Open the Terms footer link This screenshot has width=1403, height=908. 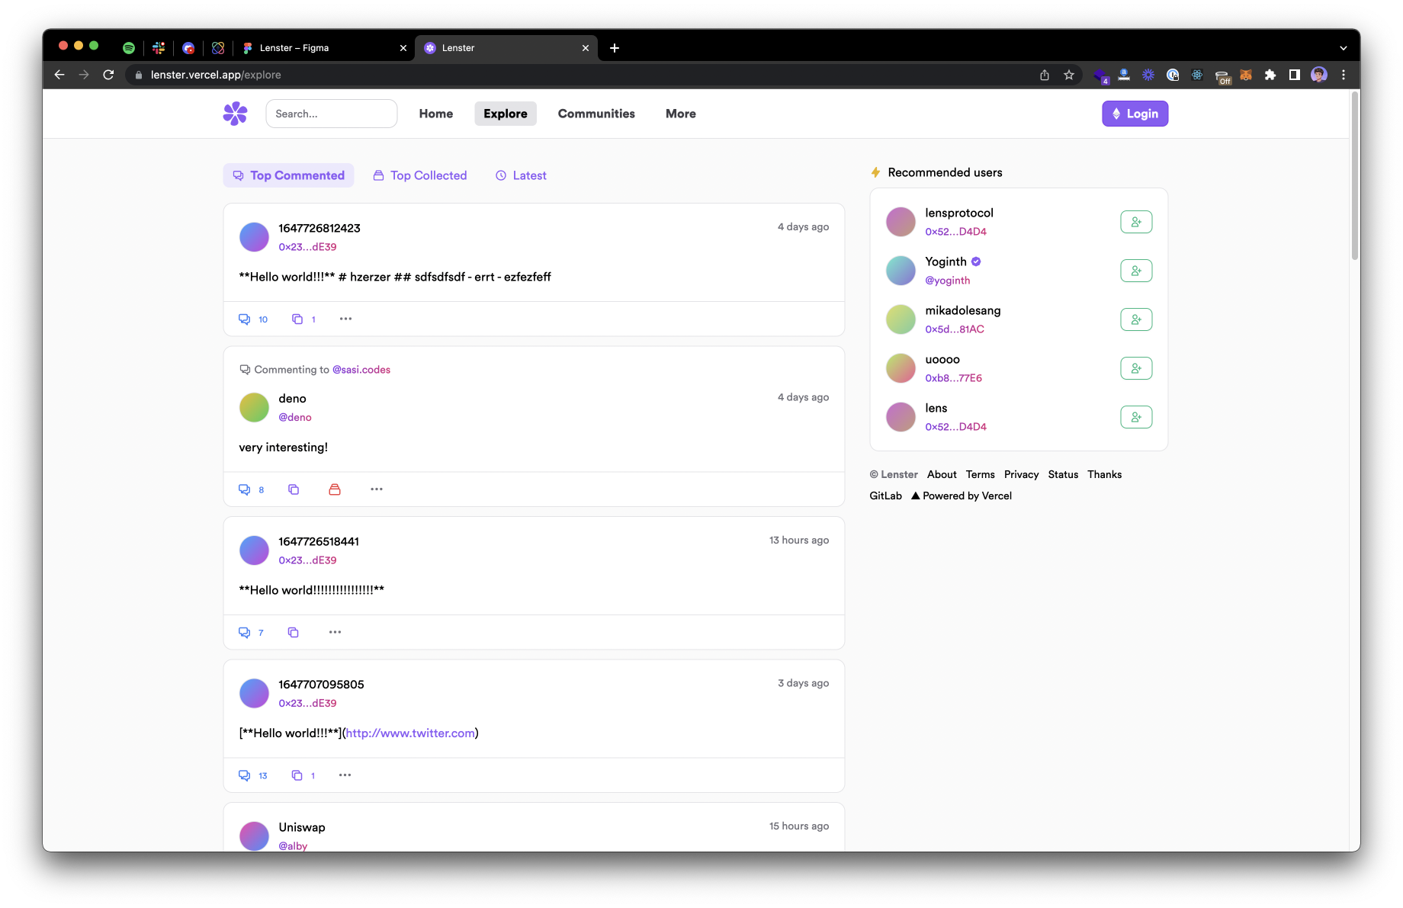(x=981, y=474)
